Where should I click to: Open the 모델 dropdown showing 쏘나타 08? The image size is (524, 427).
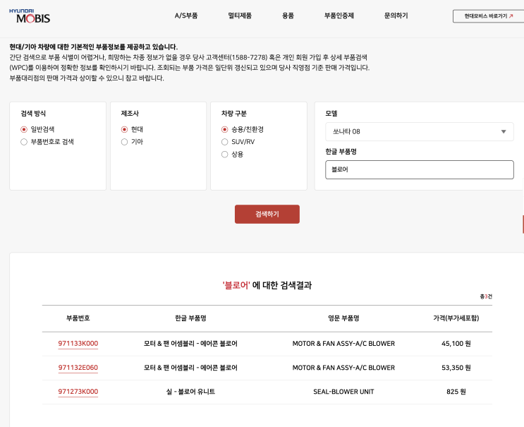pyautogui.click(x=420, y=132)
